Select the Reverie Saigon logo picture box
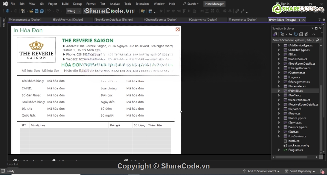 click(x=36, y=50)
